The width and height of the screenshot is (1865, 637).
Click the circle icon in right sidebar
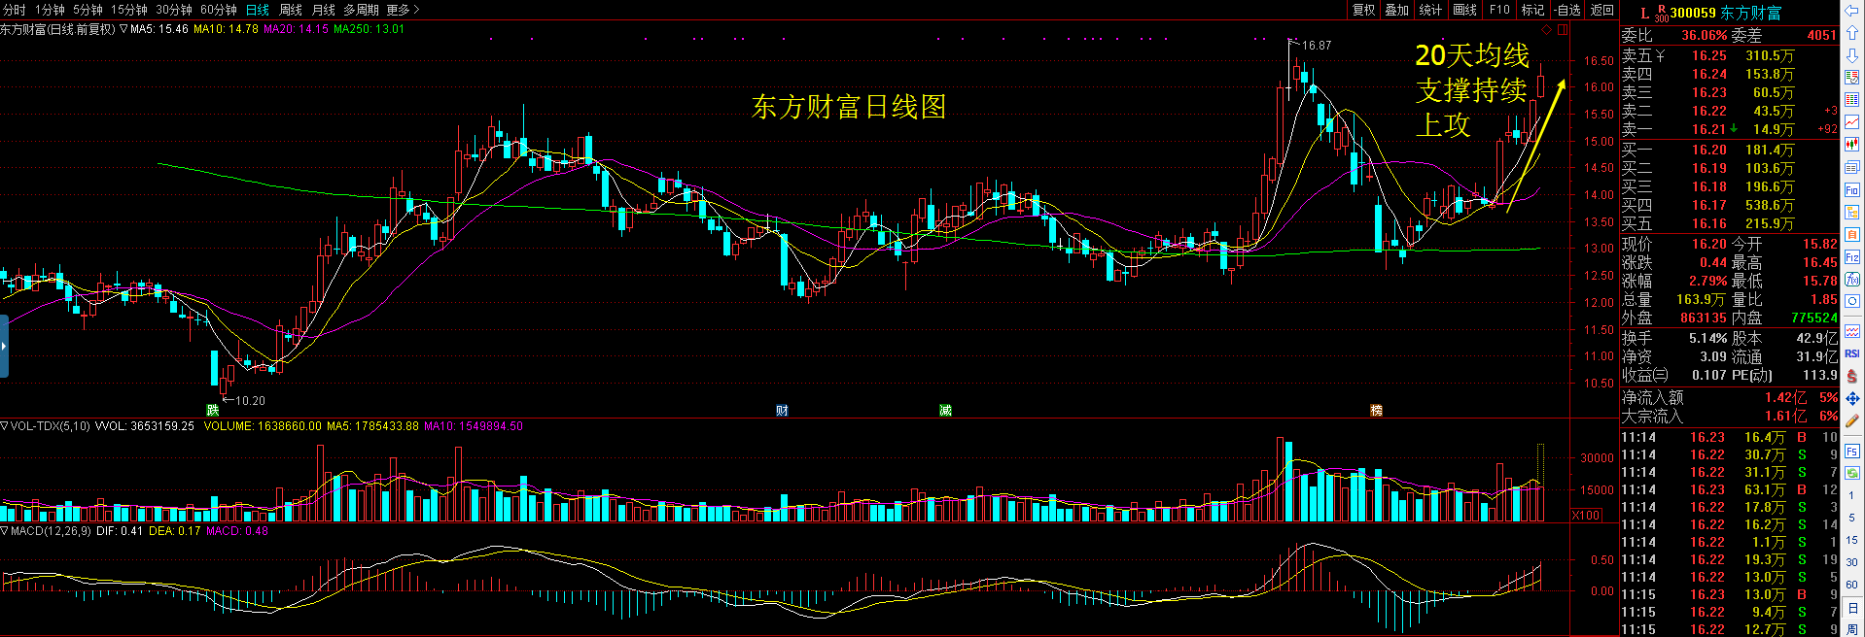coord(1852,302)
